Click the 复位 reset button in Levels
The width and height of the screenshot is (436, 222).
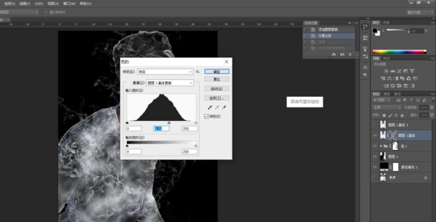point(217,79)
